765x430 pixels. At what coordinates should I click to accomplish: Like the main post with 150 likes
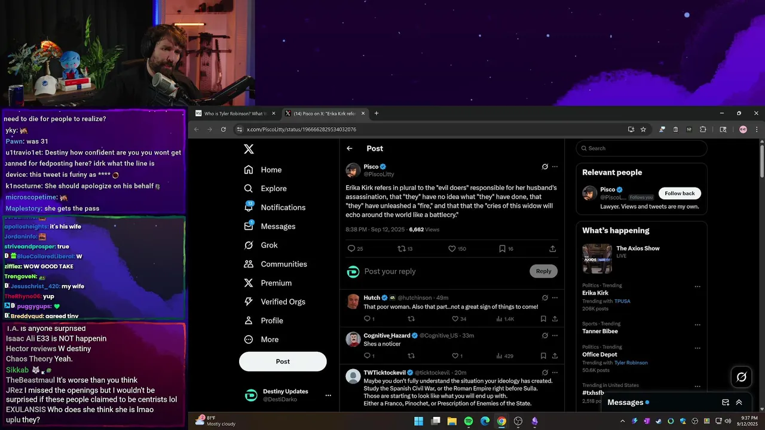pyautogui.click(x=452, y=248)
